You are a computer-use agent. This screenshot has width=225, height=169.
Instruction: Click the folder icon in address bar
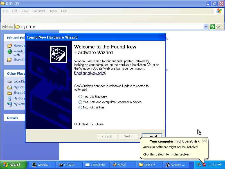pyautogui.click(x=17, y=27)
